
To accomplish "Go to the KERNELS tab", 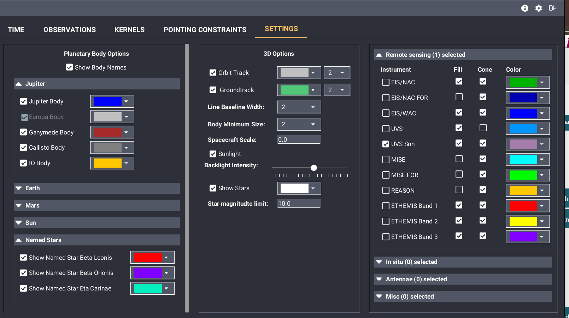I will click(x=129, y=30).
